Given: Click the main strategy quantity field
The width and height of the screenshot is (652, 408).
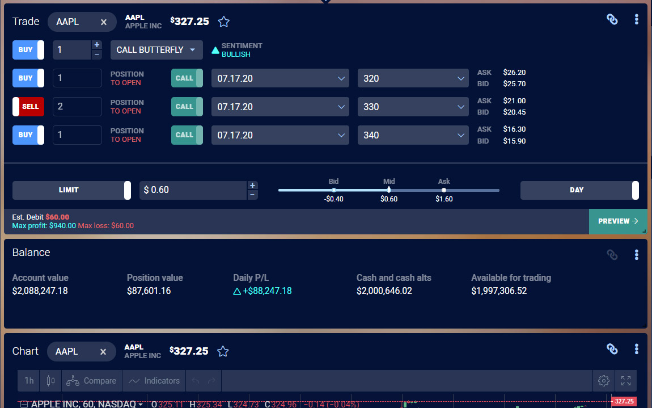Looking at the screenshot, I should click(72, 50).
